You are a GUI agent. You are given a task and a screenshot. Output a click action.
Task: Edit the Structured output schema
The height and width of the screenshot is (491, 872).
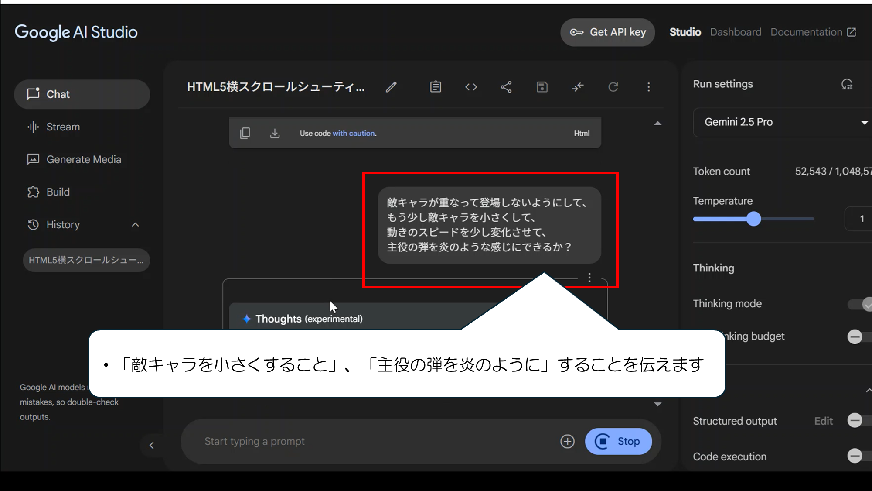coord(824,421)
